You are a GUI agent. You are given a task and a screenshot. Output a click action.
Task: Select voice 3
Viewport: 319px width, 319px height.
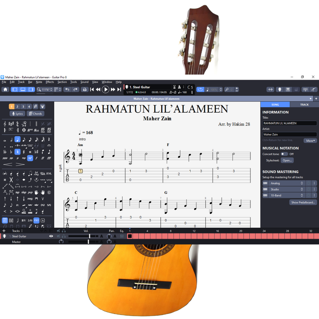pos(23,107)
